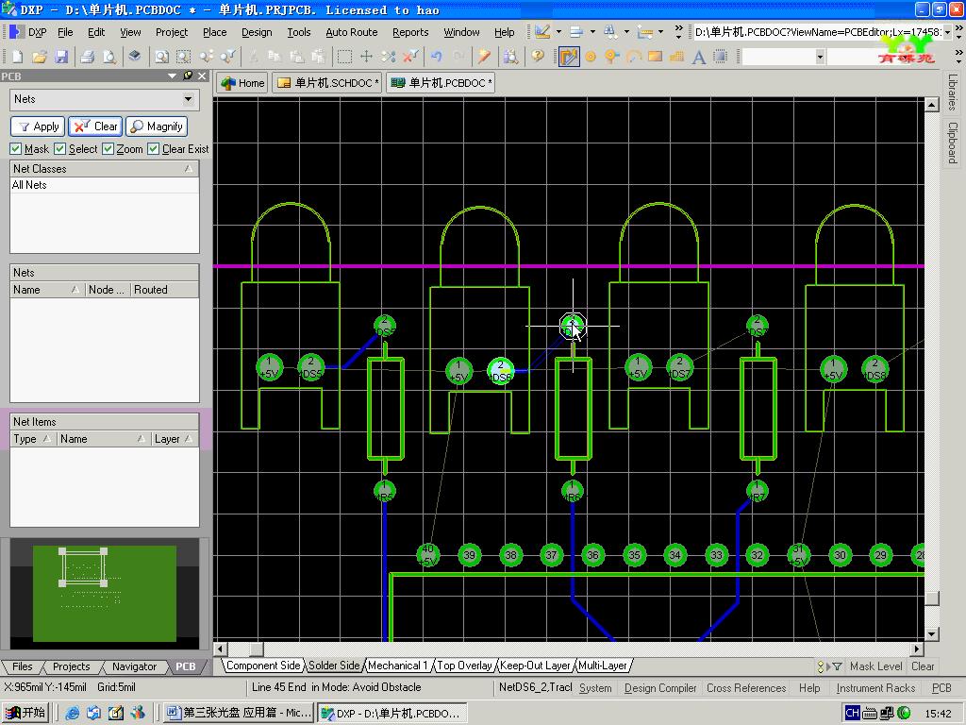This screenshot has height=725, width=966.
Task: Create a new document via toolbar
Action: pyautogui.click(x=17, y=57)
